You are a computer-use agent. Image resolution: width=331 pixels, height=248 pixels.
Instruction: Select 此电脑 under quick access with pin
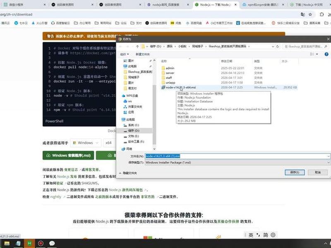pos(130,66)
